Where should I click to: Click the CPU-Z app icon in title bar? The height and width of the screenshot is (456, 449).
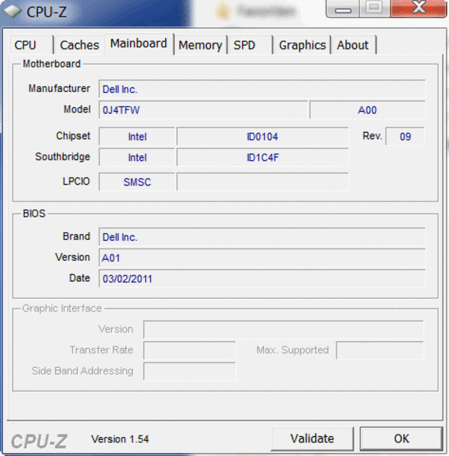[12, 11]
